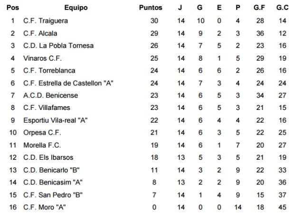Click the G.C column header
Viewport: 304px width, 218px height.
[283, 8]
